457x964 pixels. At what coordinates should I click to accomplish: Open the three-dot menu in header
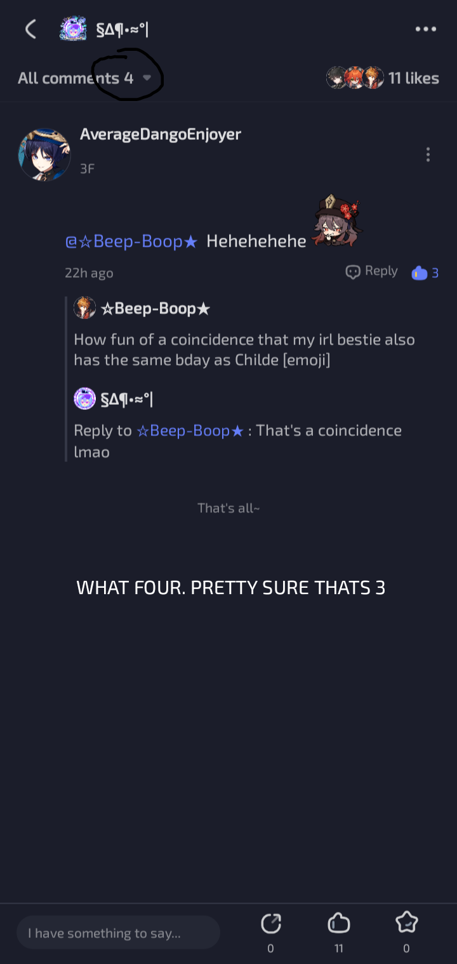pyautogui.click(x=425, y=29)
